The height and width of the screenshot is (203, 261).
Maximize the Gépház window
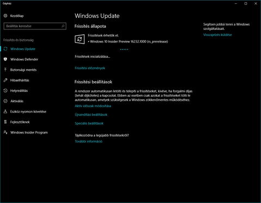point(246,4)
